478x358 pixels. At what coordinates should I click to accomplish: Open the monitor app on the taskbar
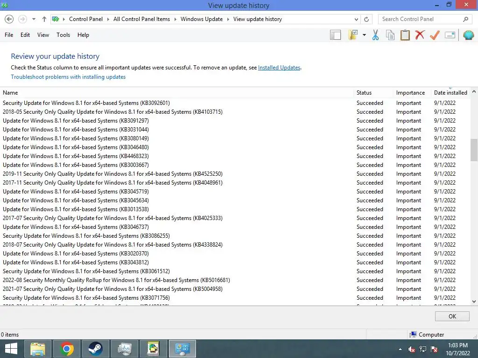click(124, 349)
